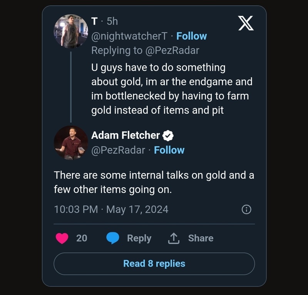Open the @PezRadar handle under Adam Fletcher
Screen dimensions: 308x295
[x=118, y=150]
